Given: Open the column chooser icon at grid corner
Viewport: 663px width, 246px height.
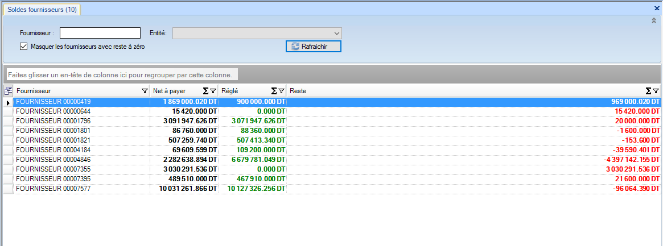Looking at the screenshot, I should 9,90.
